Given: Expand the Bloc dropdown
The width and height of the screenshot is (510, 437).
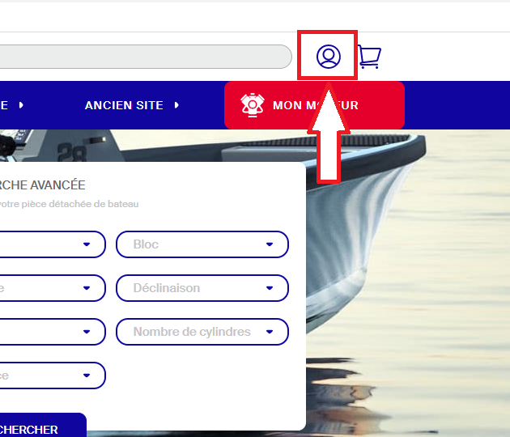Looking at the screenshot, I should point(202,244).
